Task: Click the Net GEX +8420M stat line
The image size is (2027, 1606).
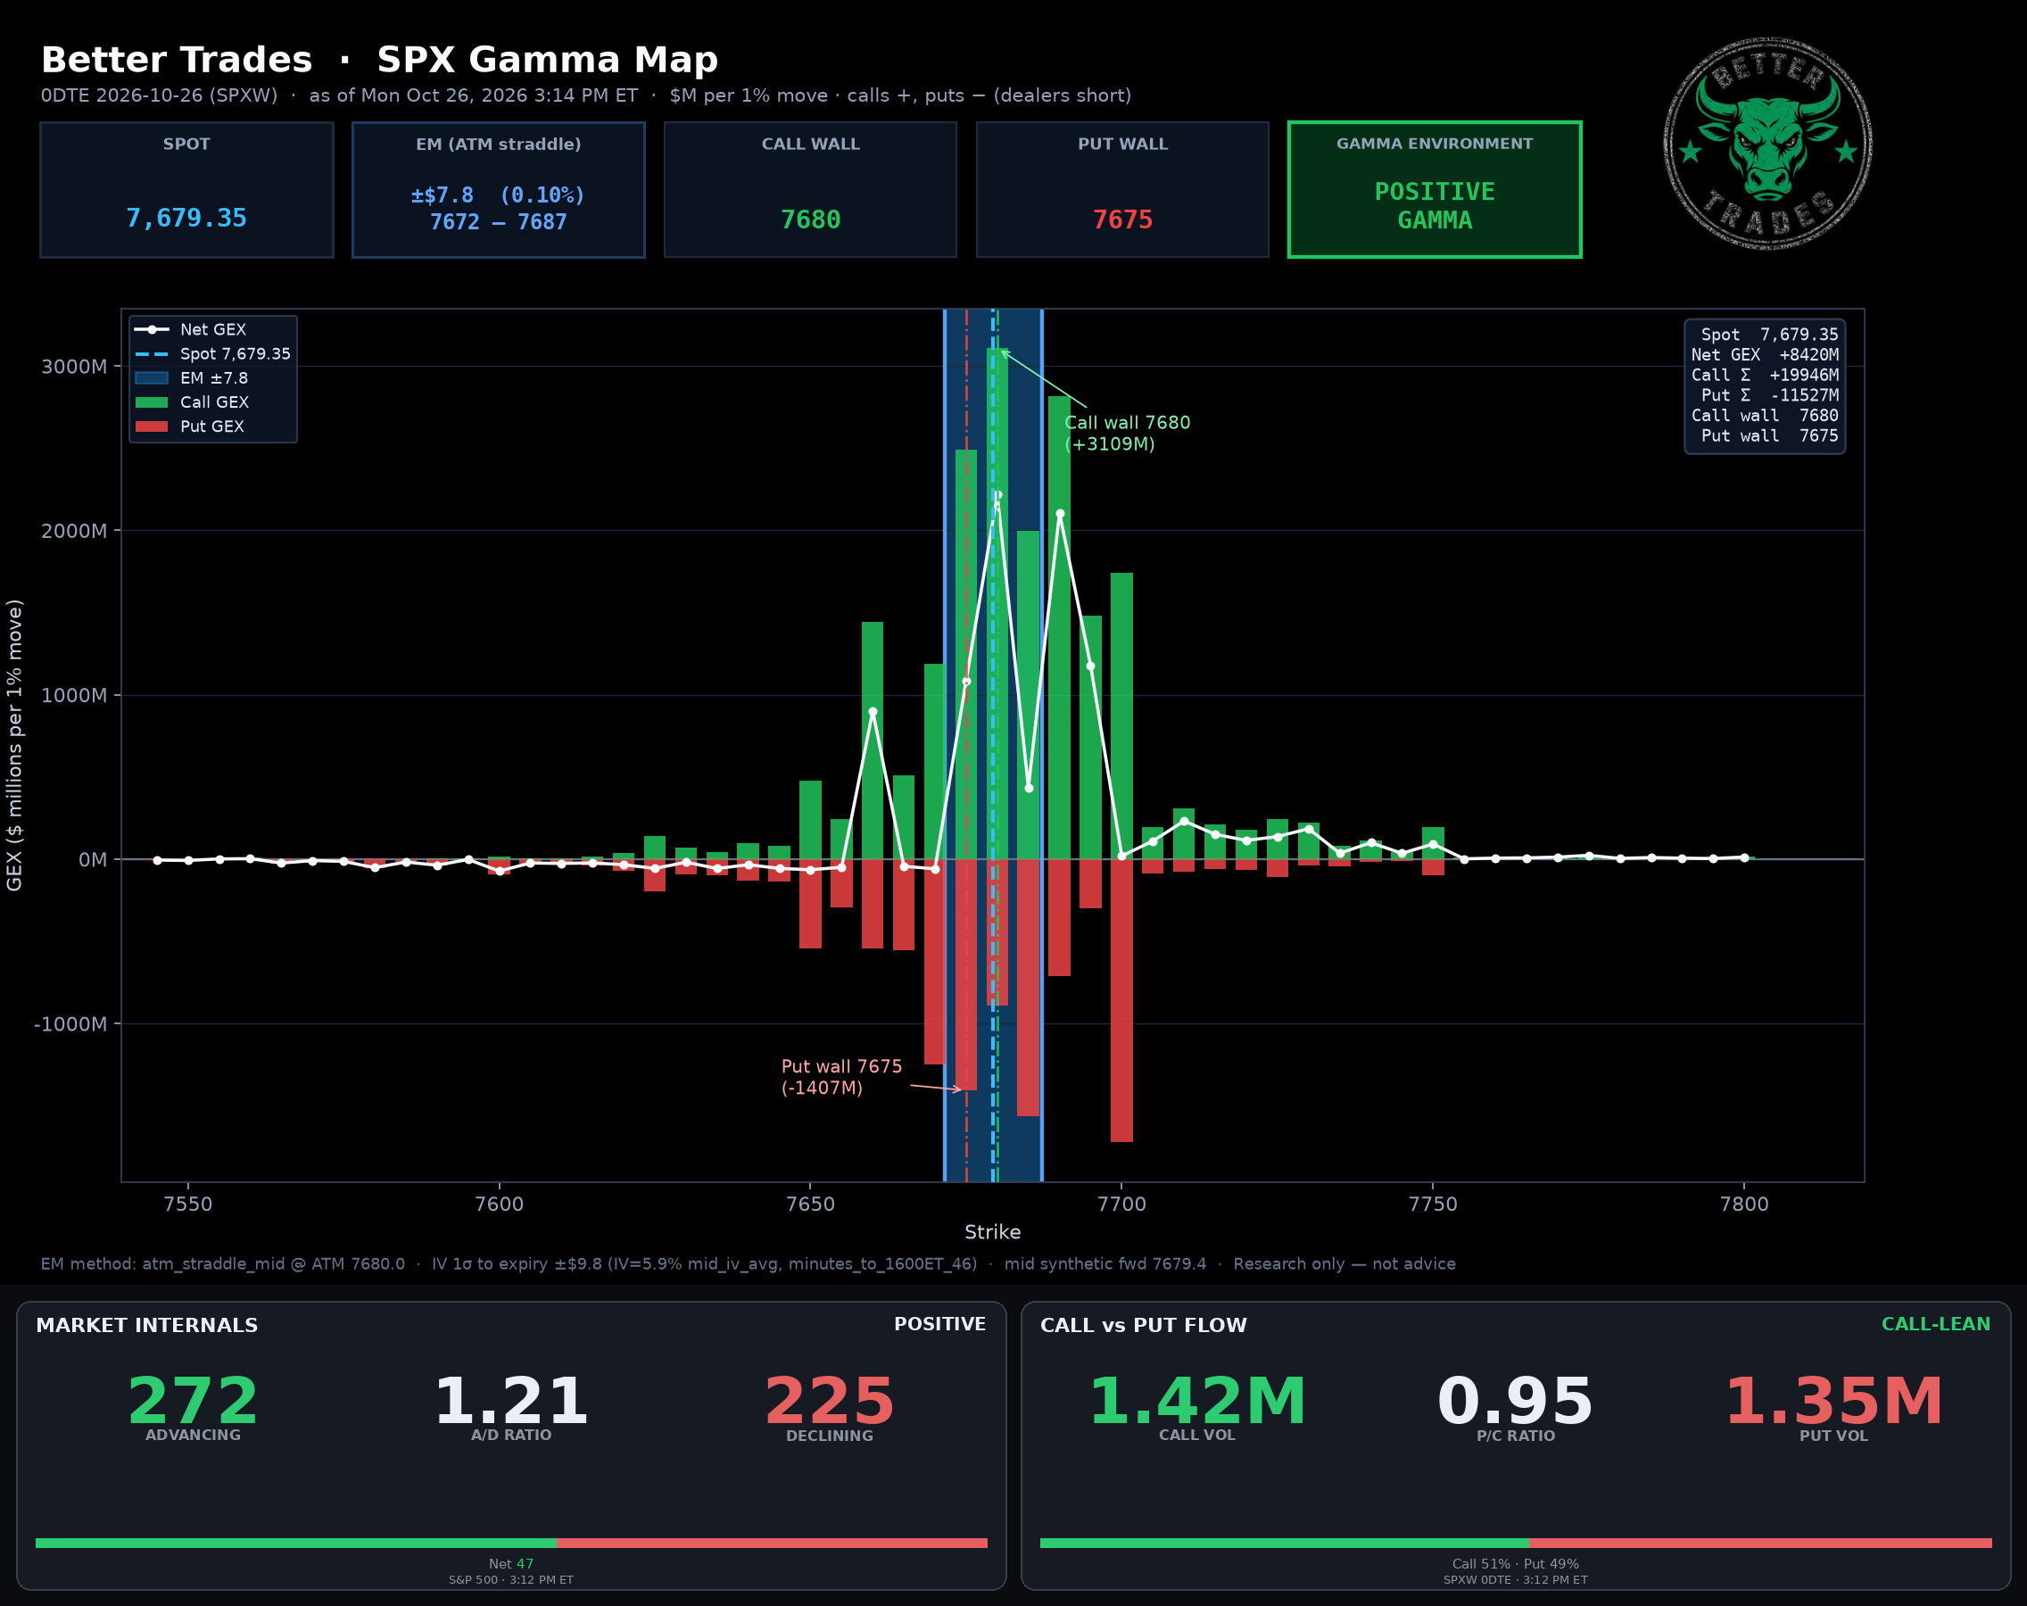Action: (1765, 354)
